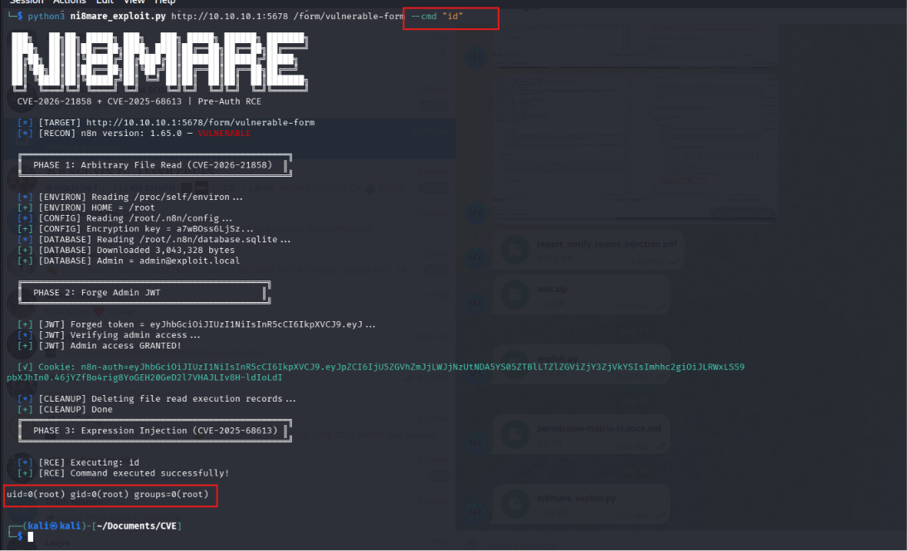Click '[JWT] Forged token' line
This screenshot has width=907, height=551.
click(197, 324)
